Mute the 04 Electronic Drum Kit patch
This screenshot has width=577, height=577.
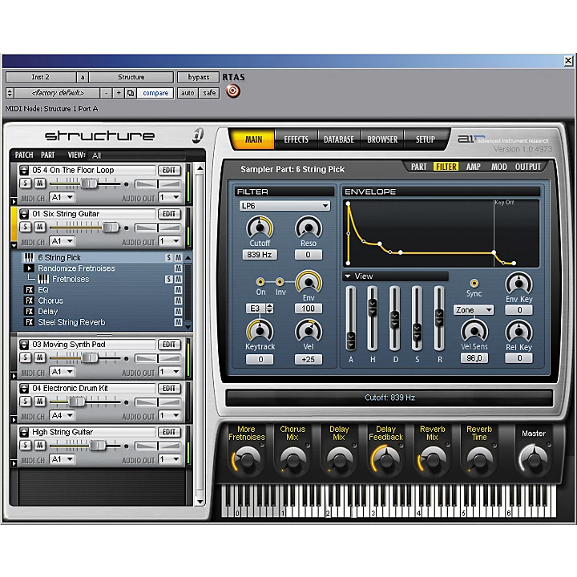[x=40, y=401]
